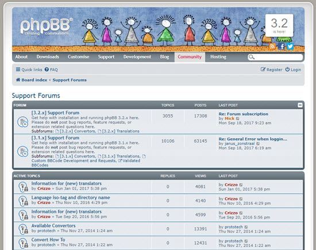Viewport: 316px width, 250px height.
Task: Click the 3.2 is here! banner box
Action: tap(279, 26)
